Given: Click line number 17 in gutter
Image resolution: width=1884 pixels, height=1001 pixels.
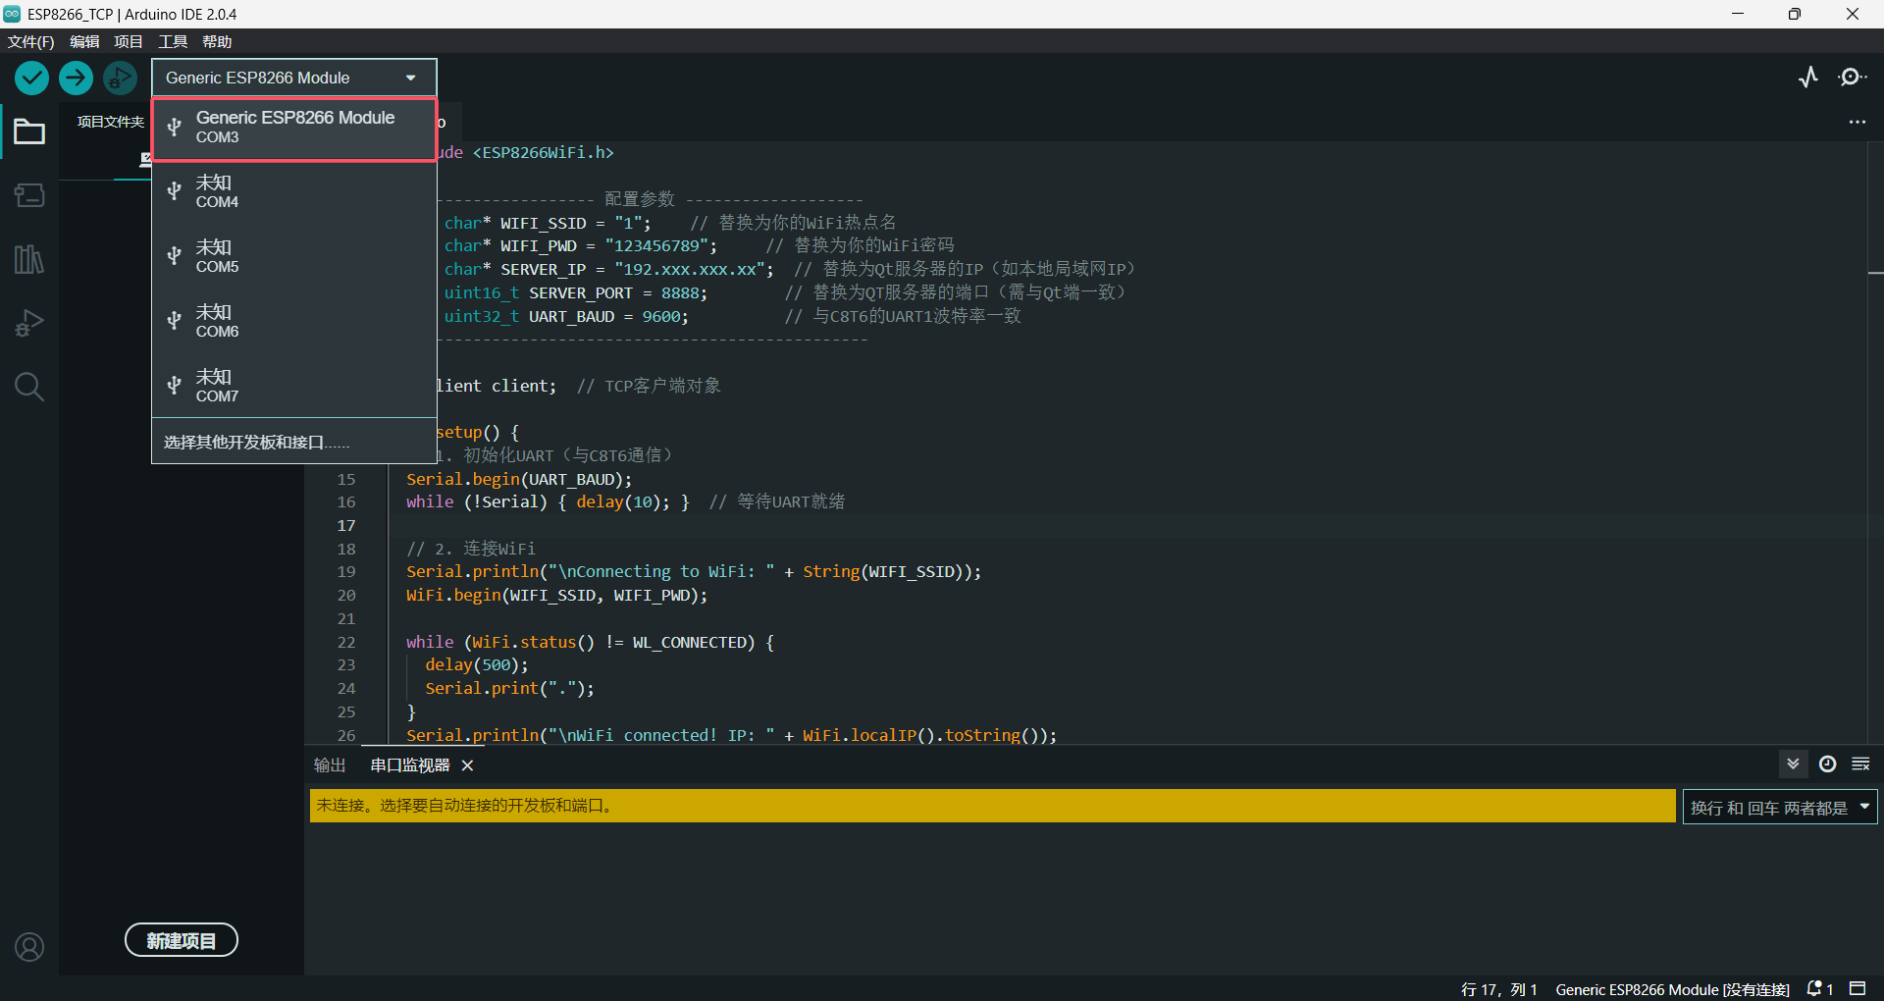Looking at the screenshot, I should [346, 525].
